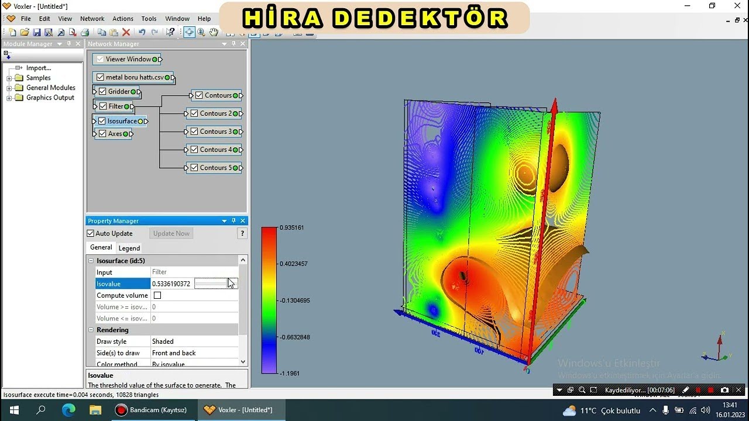This screenshot has width=749, height=421.
Task: Toggle the Gridder module checkbox
Action: tap(102, 91)
